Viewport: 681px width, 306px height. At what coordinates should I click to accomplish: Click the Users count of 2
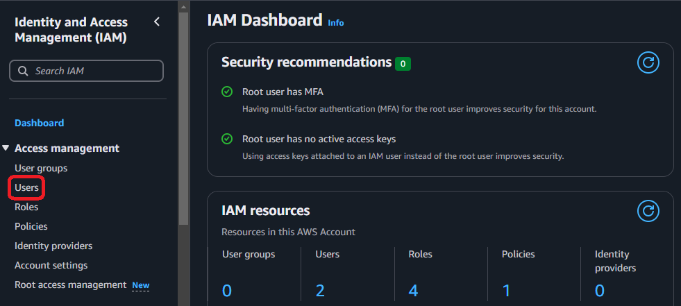pyautogui.click(x=320, y=290)
